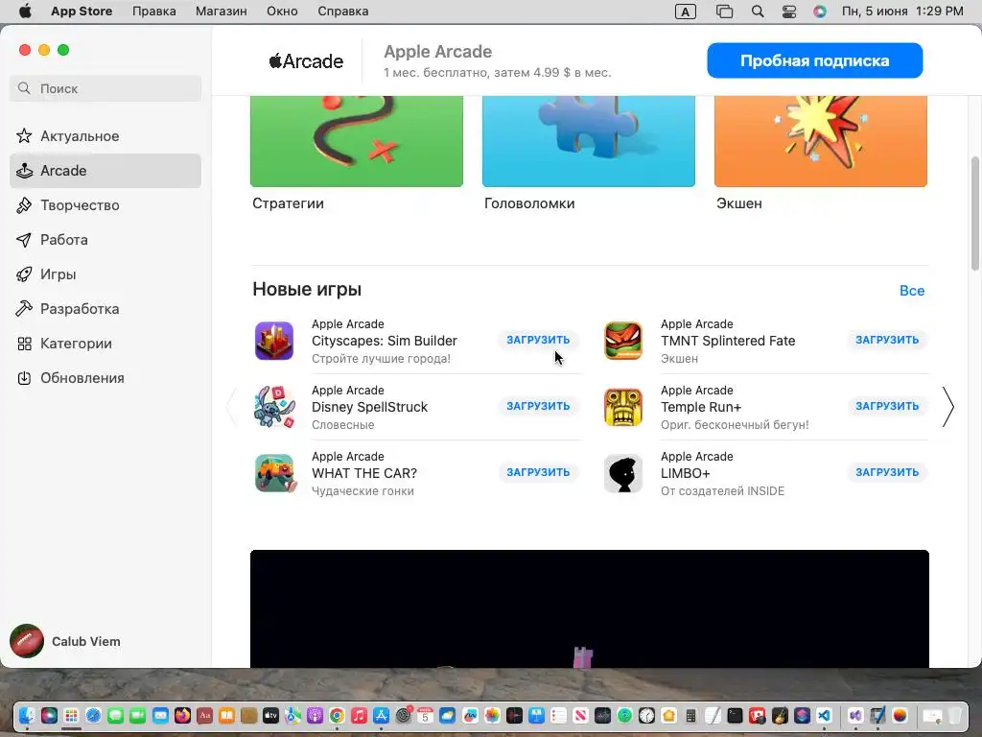Start the Пробная подписка trial subscription

(x=815, y=60)
